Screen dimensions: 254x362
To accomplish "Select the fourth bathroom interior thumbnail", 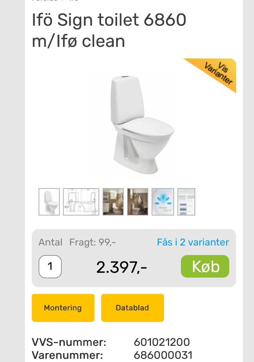I will [138, 202].
